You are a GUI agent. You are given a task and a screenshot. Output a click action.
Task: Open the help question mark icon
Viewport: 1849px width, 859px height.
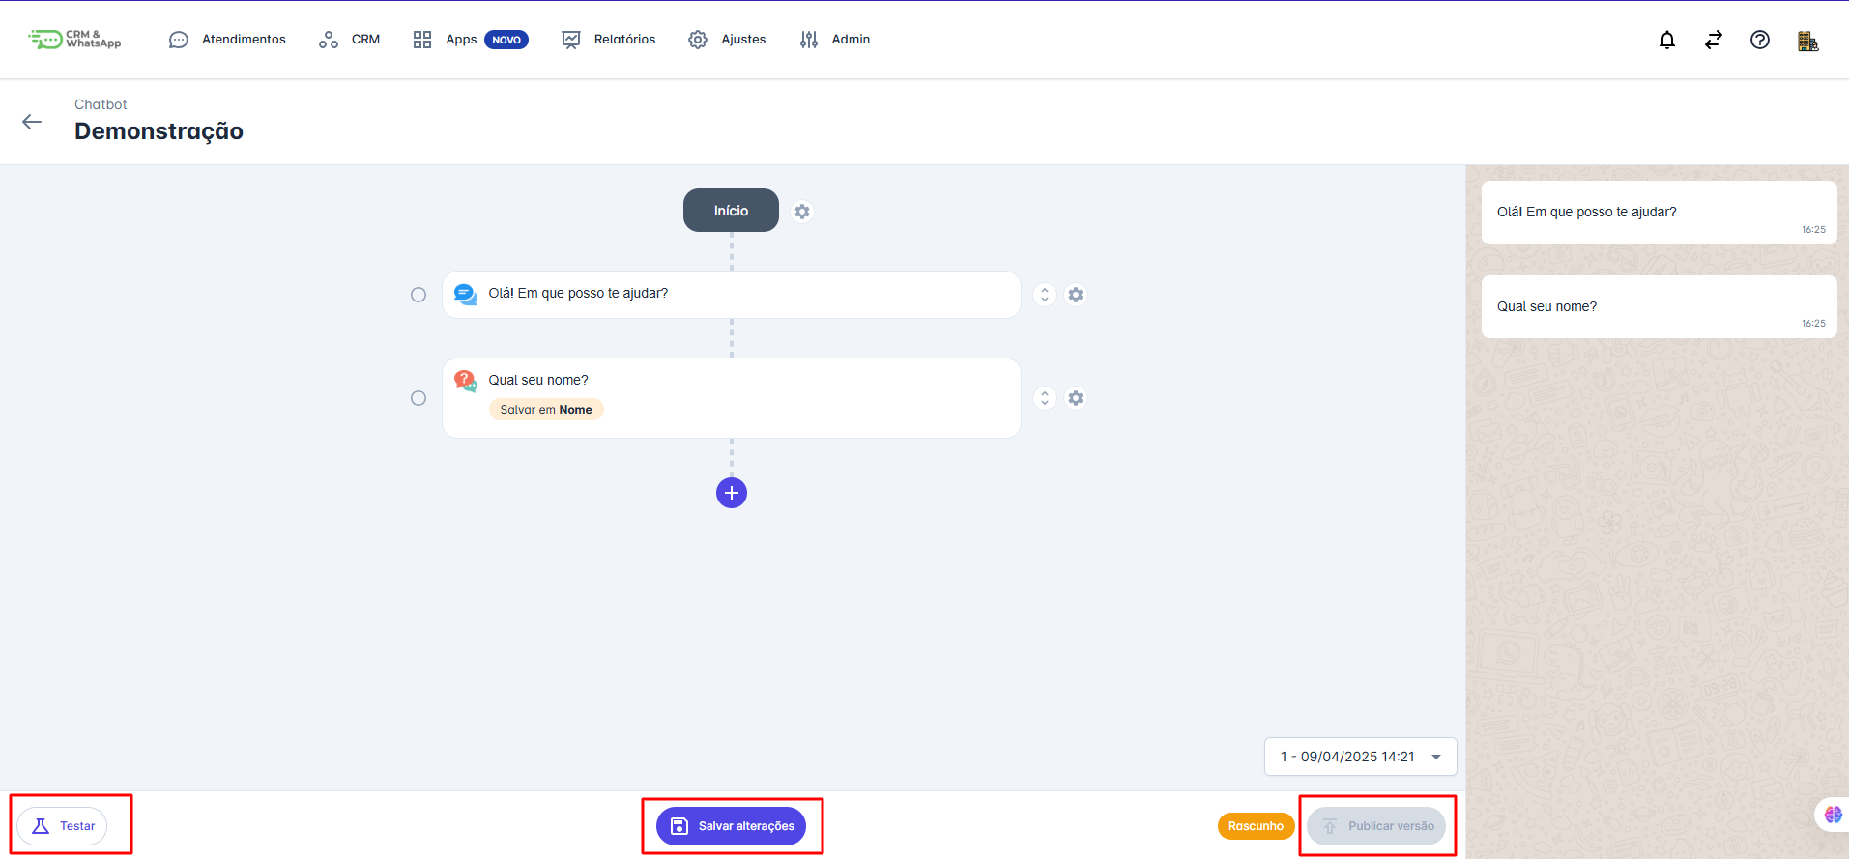1759,40
